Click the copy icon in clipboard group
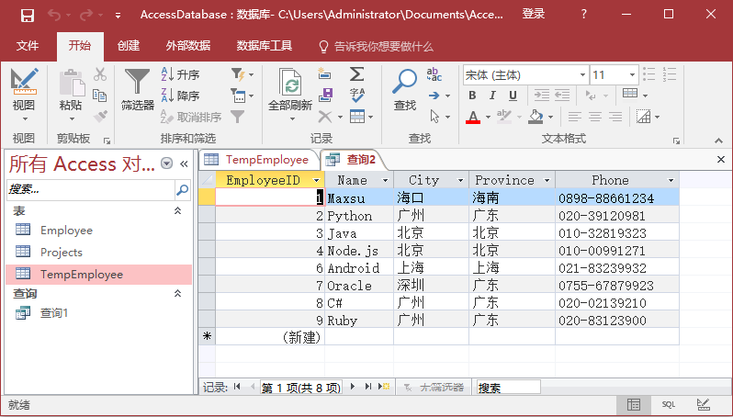This screenshot has height=417, width=733. pos(100,95)
